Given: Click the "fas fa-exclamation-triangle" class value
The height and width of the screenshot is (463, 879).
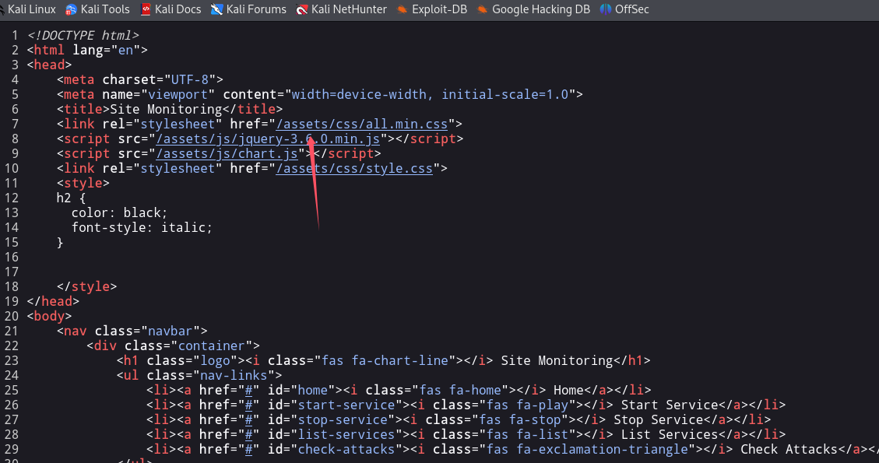Looking at the screenshot, I should (x=587, y=449).
